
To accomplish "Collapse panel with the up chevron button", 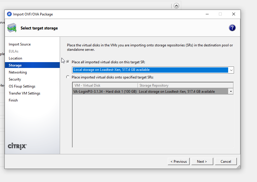I will [x=176, y=6].
